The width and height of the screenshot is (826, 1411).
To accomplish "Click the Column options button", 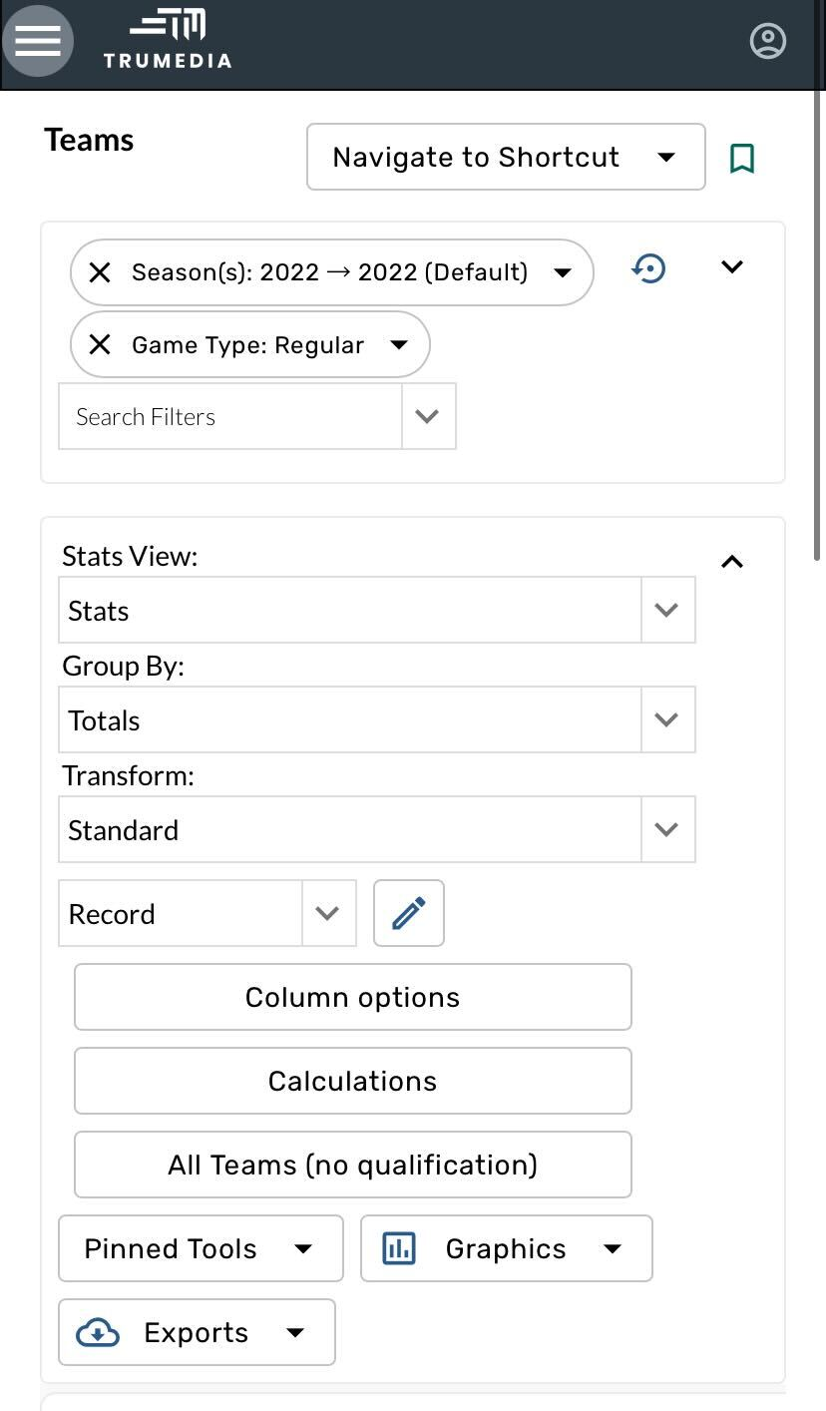I will click(x=352, y=997).
